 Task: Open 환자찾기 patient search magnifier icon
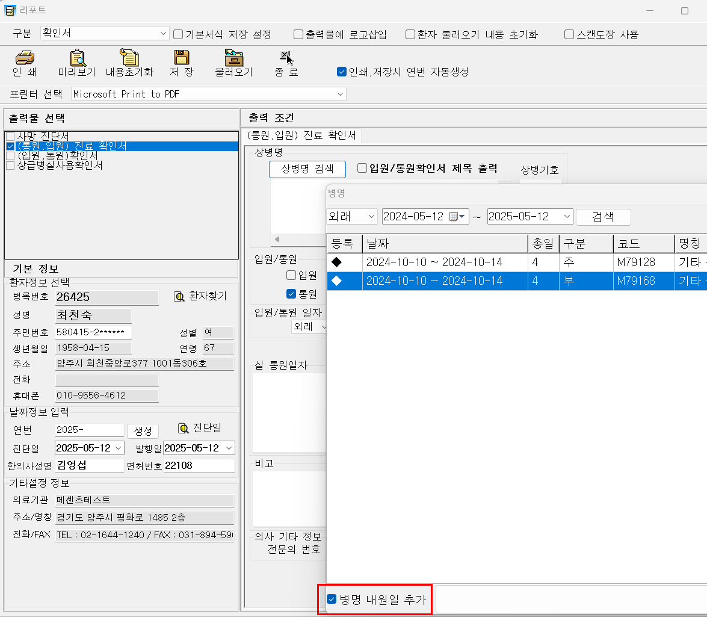[x=179, y=296]
